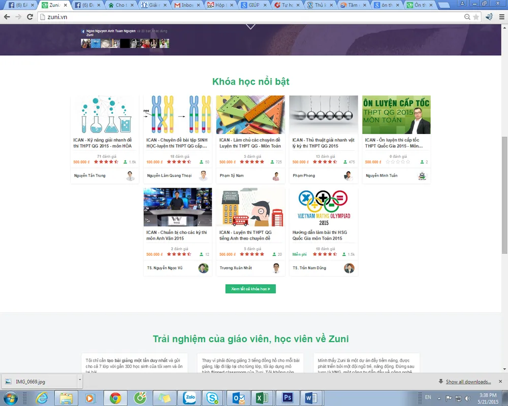Reload the zuni.vn page
This screenshot has width=508, height=406.
pyautogui.click(x=30, y=17)
